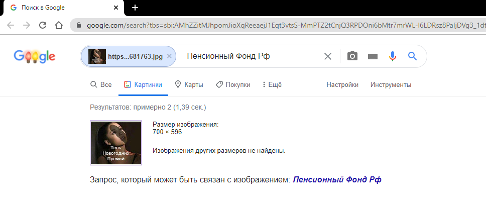Click the blue magnifier search button
486x201 pixels.
coord(413,56)
